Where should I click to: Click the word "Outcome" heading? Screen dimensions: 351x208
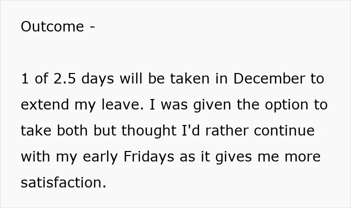tap(52, 26)
